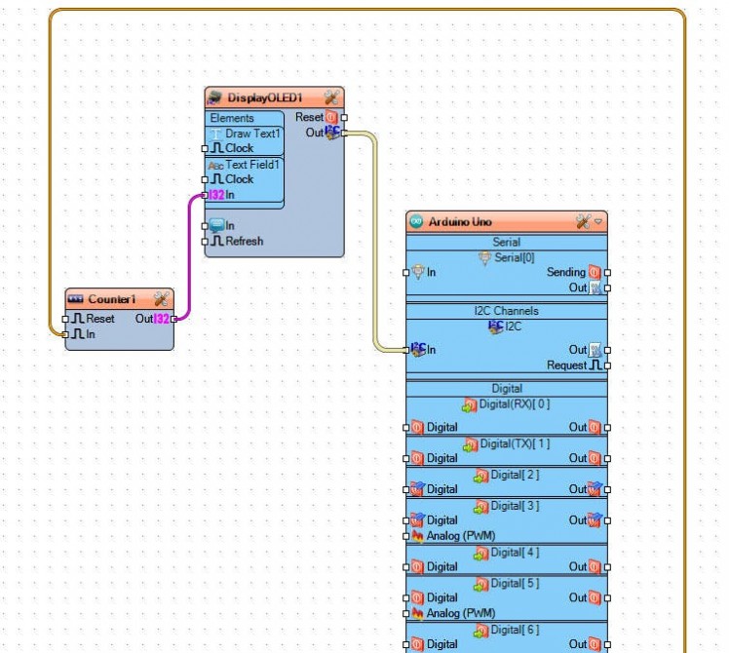The width and height of the screenshot is (729, 653).
Task: Click the Digital[6] header icon
Action: point(481,631)
